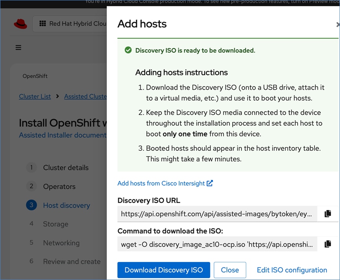Viewport: 340px width, 280px height.
Task: Open Assisted Installer documentation link
Action: pos(63,135)
